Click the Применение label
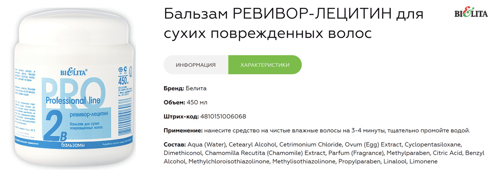 (x=183, y=130)
